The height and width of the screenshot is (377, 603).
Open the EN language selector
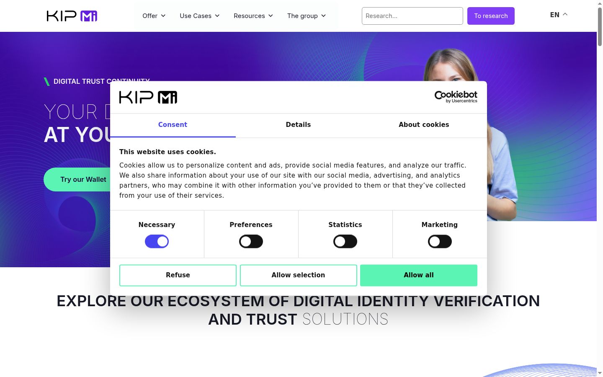coord(559,15)
